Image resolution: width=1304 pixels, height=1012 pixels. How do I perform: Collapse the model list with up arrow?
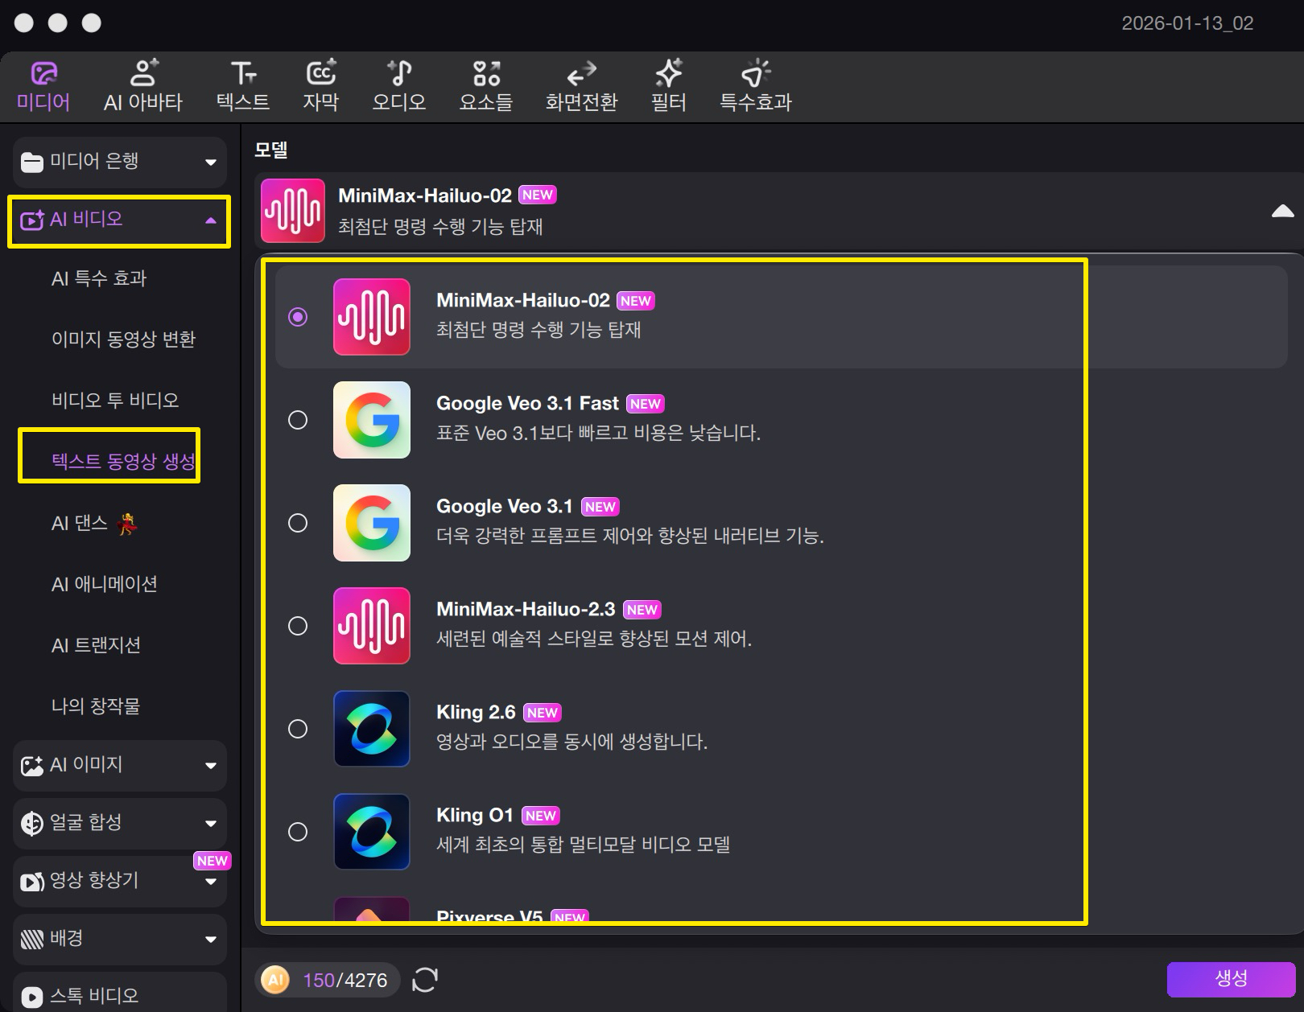tap(1282, 211)
